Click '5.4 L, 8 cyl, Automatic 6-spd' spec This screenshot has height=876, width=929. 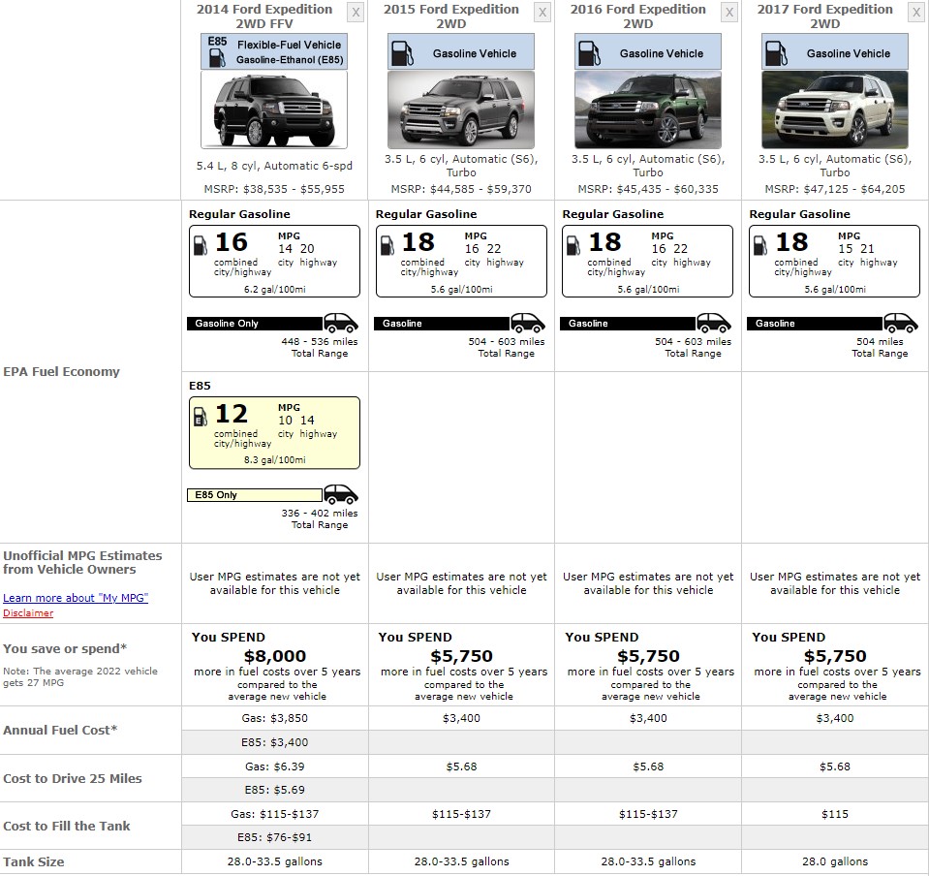click(274, 166)
